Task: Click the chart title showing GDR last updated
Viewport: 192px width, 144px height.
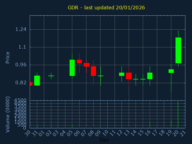Action: click(106, 7)
